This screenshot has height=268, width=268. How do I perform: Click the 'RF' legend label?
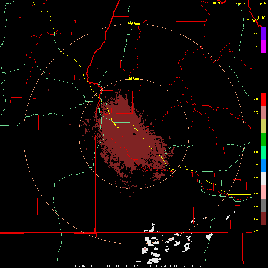pyautogui.click(x=255, y=33)
